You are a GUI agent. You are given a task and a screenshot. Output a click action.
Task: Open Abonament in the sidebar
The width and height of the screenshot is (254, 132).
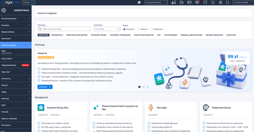pyautogui.click(x=16, y=38)
